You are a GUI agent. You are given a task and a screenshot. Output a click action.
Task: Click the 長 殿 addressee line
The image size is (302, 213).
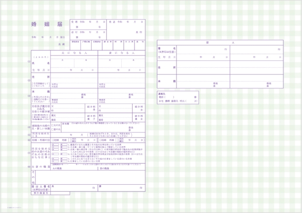[x=62, y=44]
